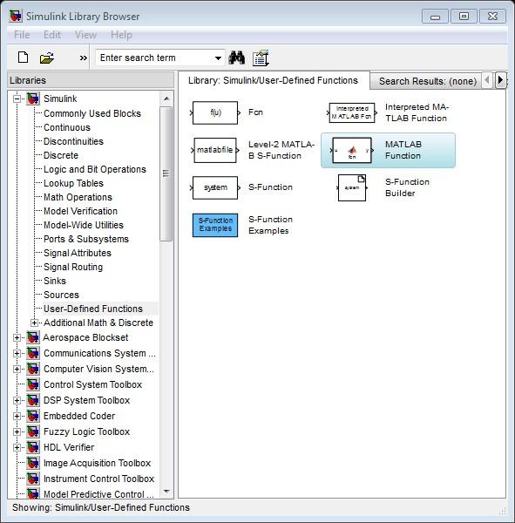Click the Simulink library tree icon
The height and width of the screenshot is (523, 515).
(x=33, y=98)
